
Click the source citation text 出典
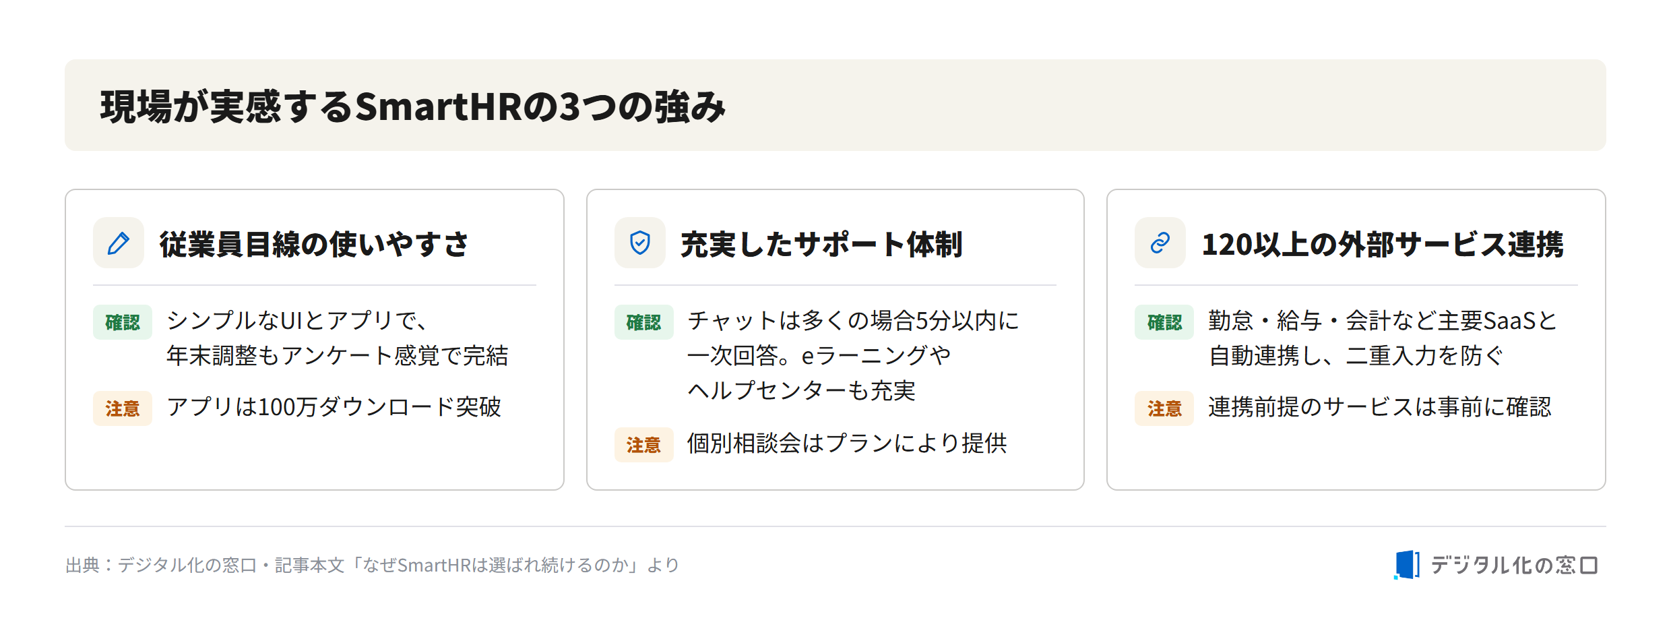pos(372,565)
